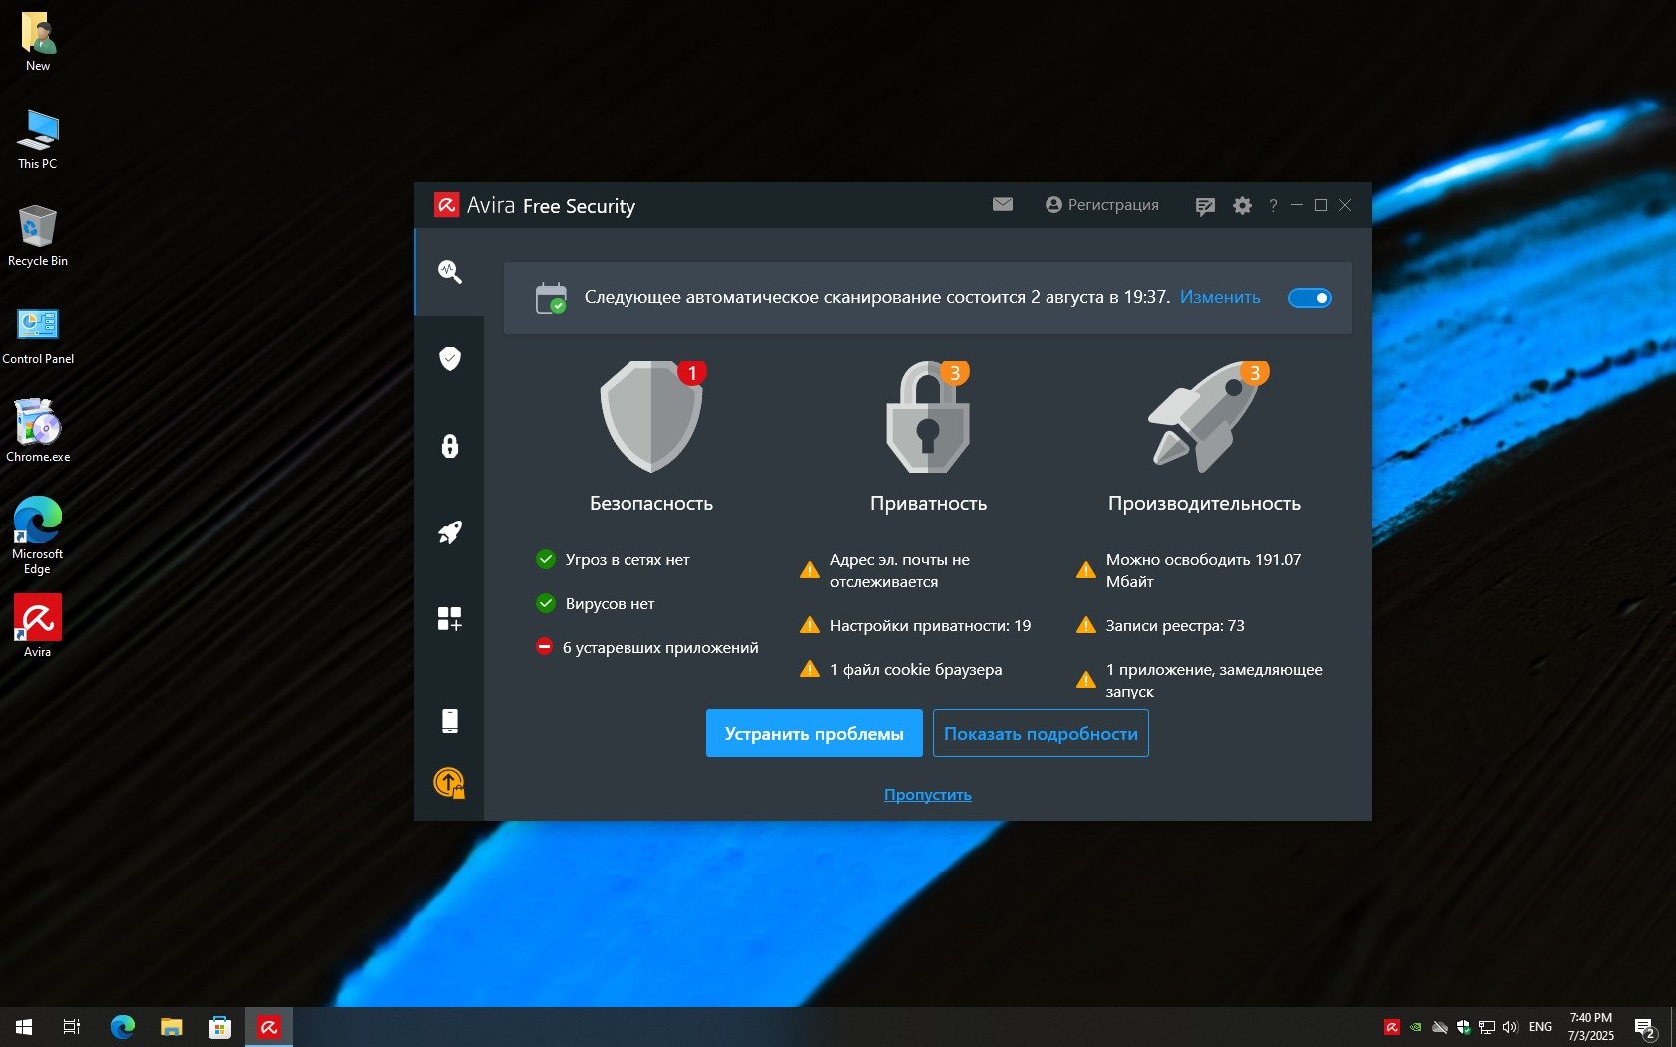Open the volume control in tray

1510,1027
